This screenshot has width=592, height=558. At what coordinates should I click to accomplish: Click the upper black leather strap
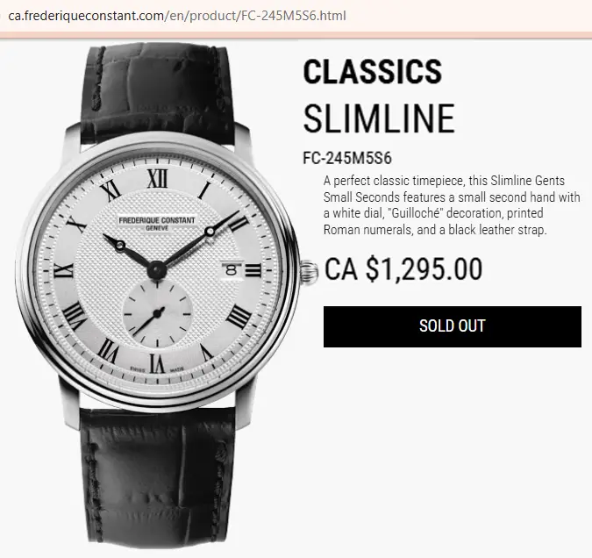pyautogui.click(x=158, y=90)
